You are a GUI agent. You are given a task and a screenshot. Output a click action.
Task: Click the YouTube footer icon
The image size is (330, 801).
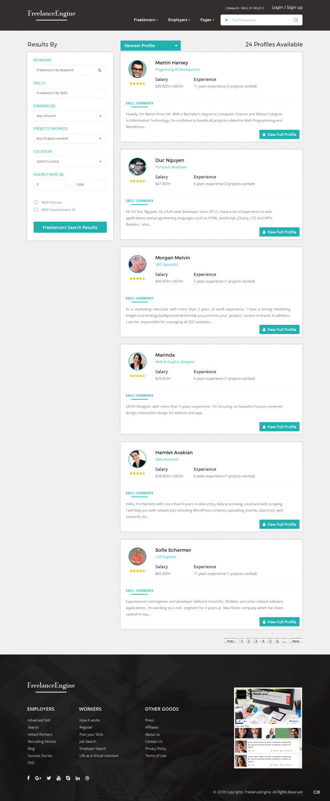[59, 778]
